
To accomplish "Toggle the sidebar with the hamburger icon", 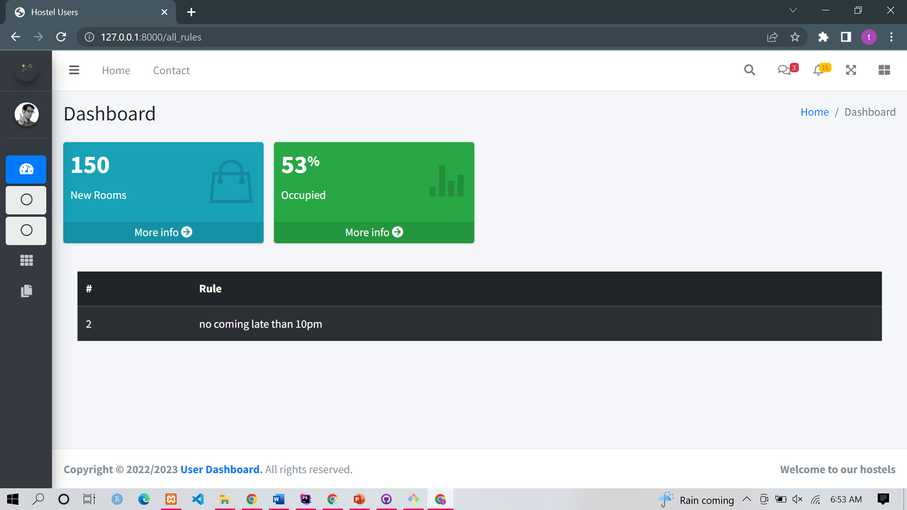I will click(x=74, y=70).
